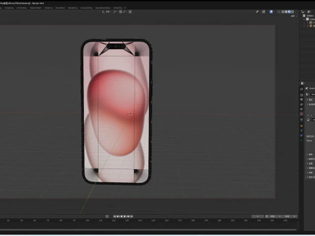Image resolution: width=315 pixels, height=236 pixels.
Task: Jump to the start frame in timeline
Action: (x=115, y=216)
